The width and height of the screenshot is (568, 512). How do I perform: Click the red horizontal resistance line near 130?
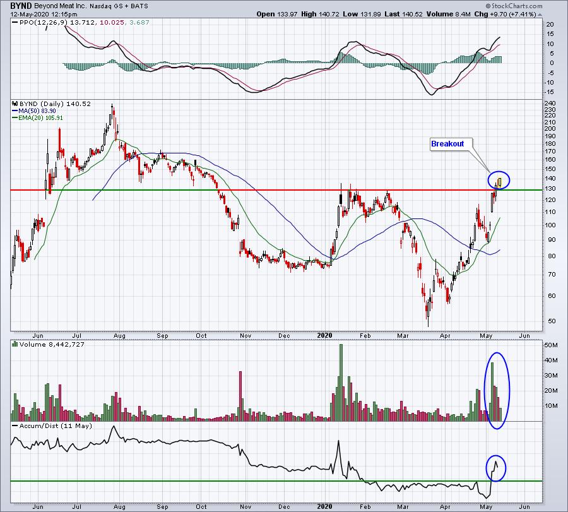pos(275,190)
